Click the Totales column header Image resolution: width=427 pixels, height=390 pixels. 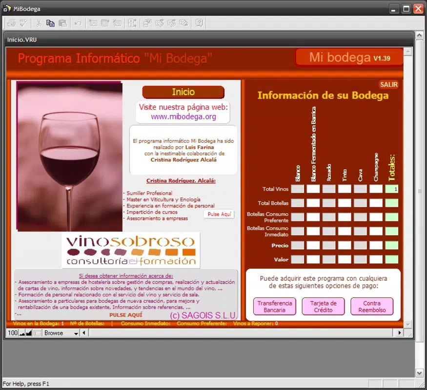pyautogui.click(x=391, y=168)
